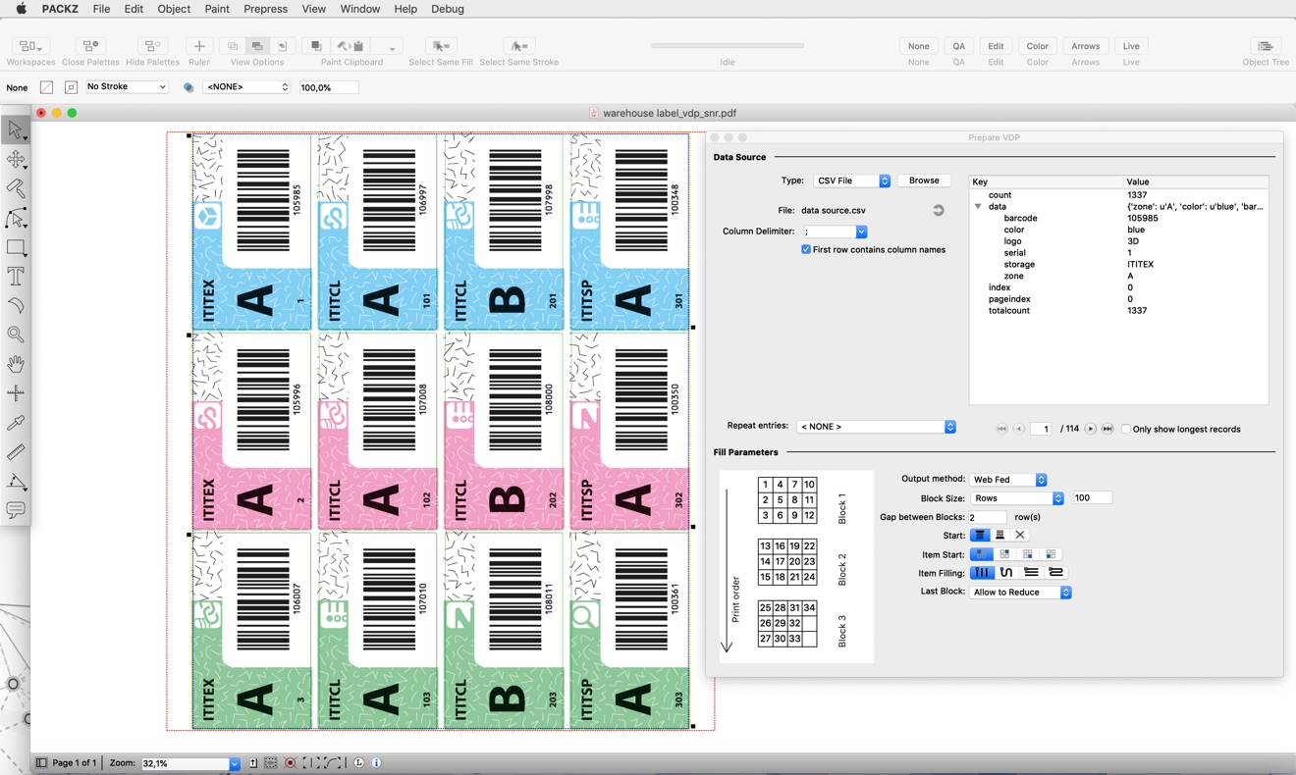The width and height of the screenshot is (1296, 775).
Task: Click the Edit workspace button
Action: pos(996,46)
